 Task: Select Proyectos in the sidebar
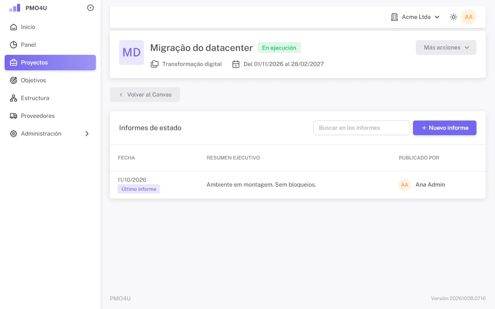[50, 63]
